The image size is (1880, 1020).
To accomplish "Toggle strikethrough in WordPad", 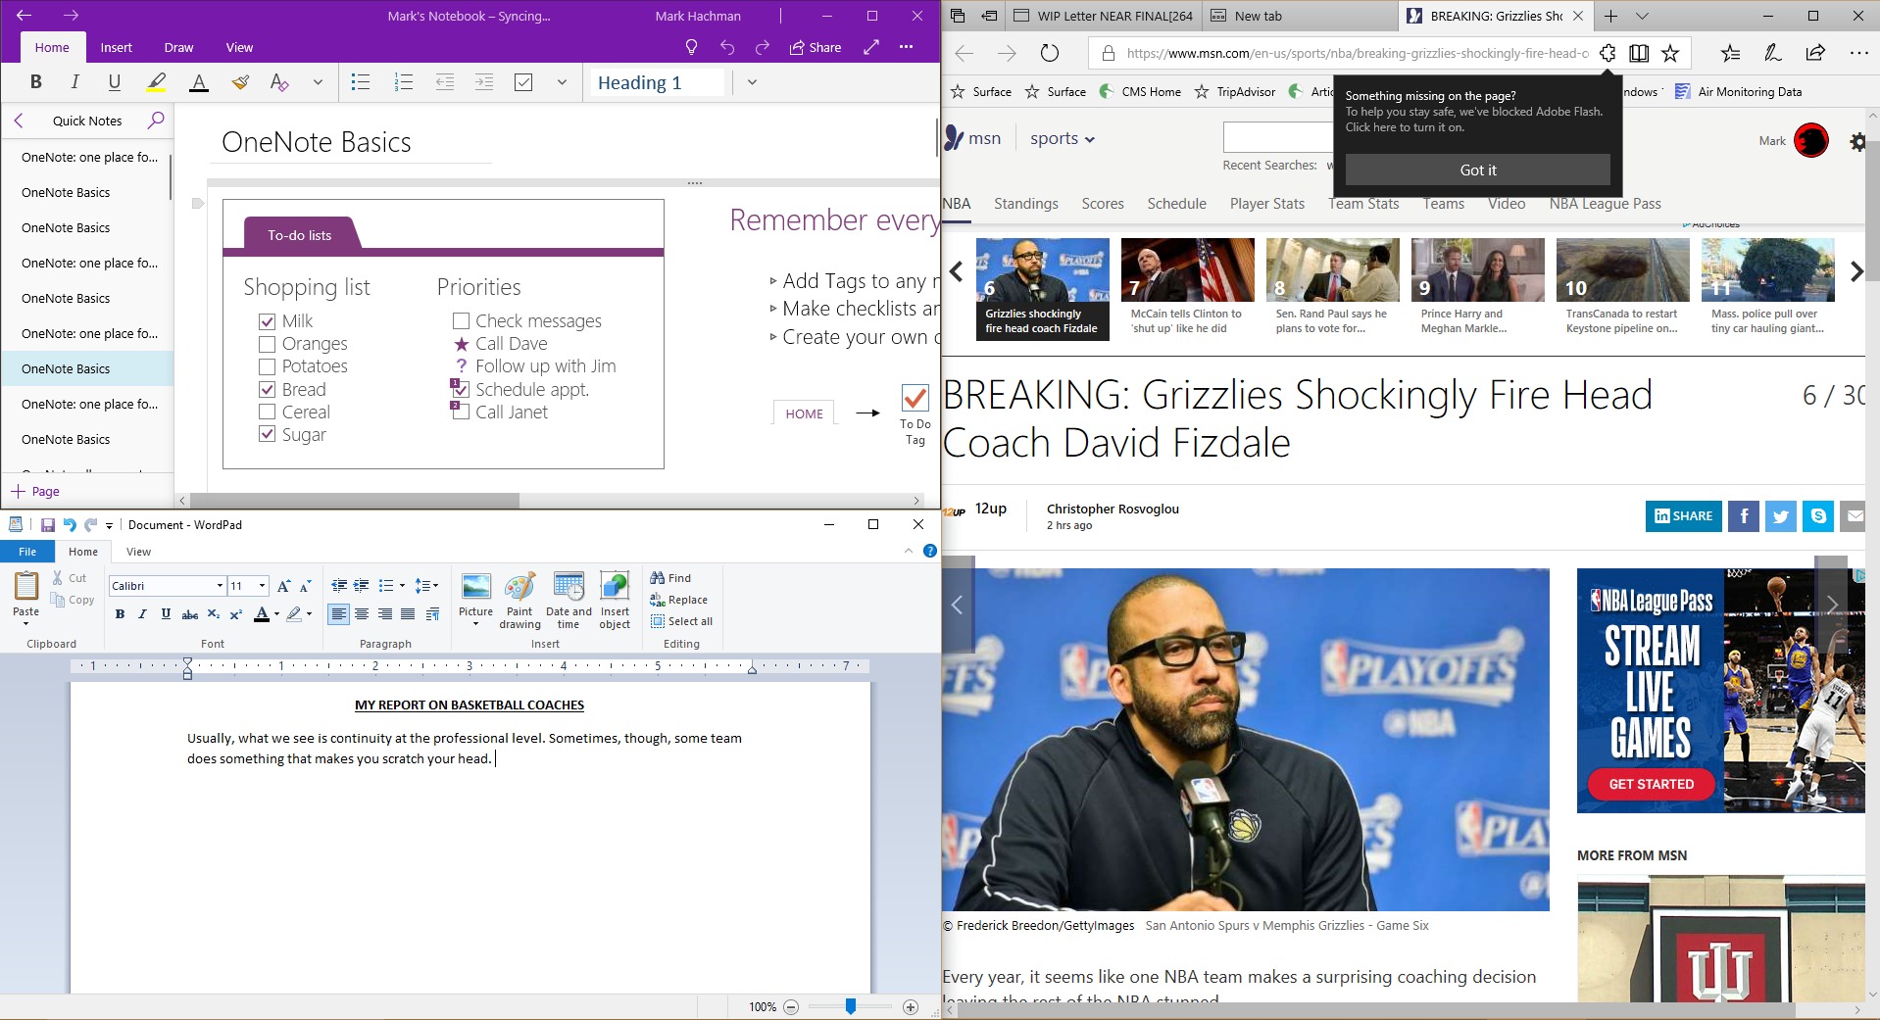I will pyautogui.click(x=190, y=614).
